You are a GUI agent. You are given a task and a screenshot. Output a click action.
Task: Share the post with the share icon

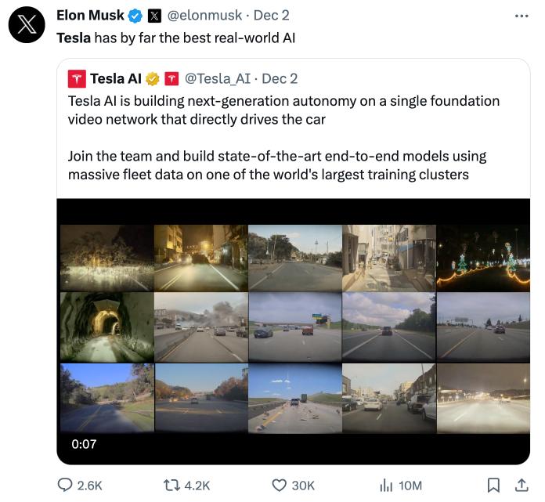coord(521,486)
